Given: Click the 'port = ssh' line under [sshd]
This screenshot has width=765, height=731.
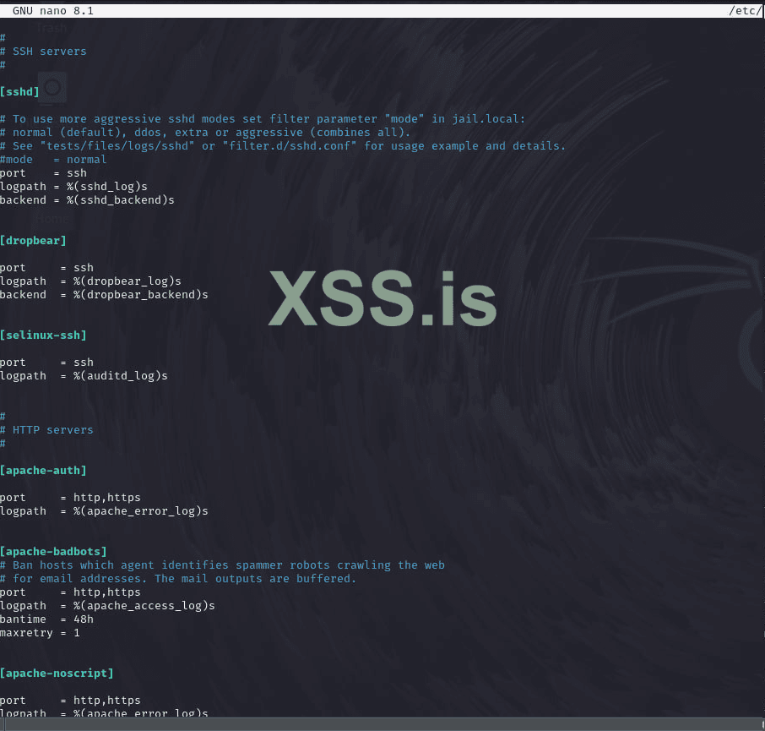Looking at the screenshot, I should click(43, 173).
